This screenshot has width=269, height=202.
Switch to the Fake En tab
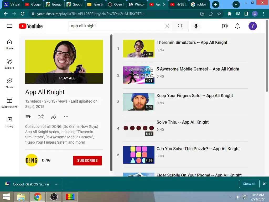(95, 4)
